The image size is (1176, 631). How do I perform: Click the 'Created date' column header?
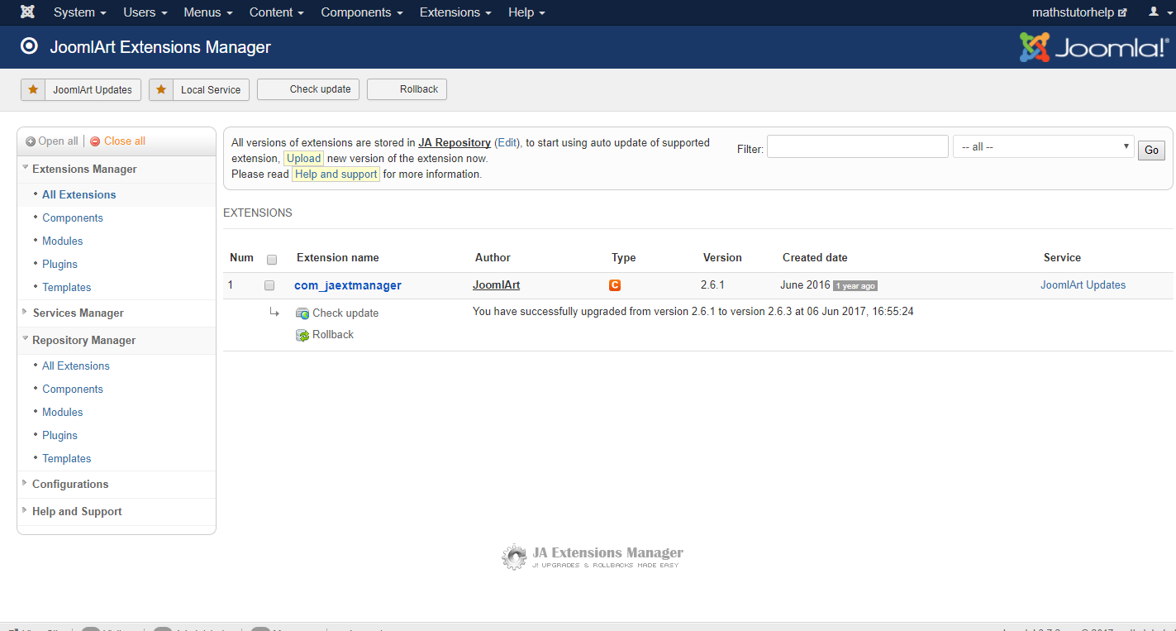tap(815, 258)
